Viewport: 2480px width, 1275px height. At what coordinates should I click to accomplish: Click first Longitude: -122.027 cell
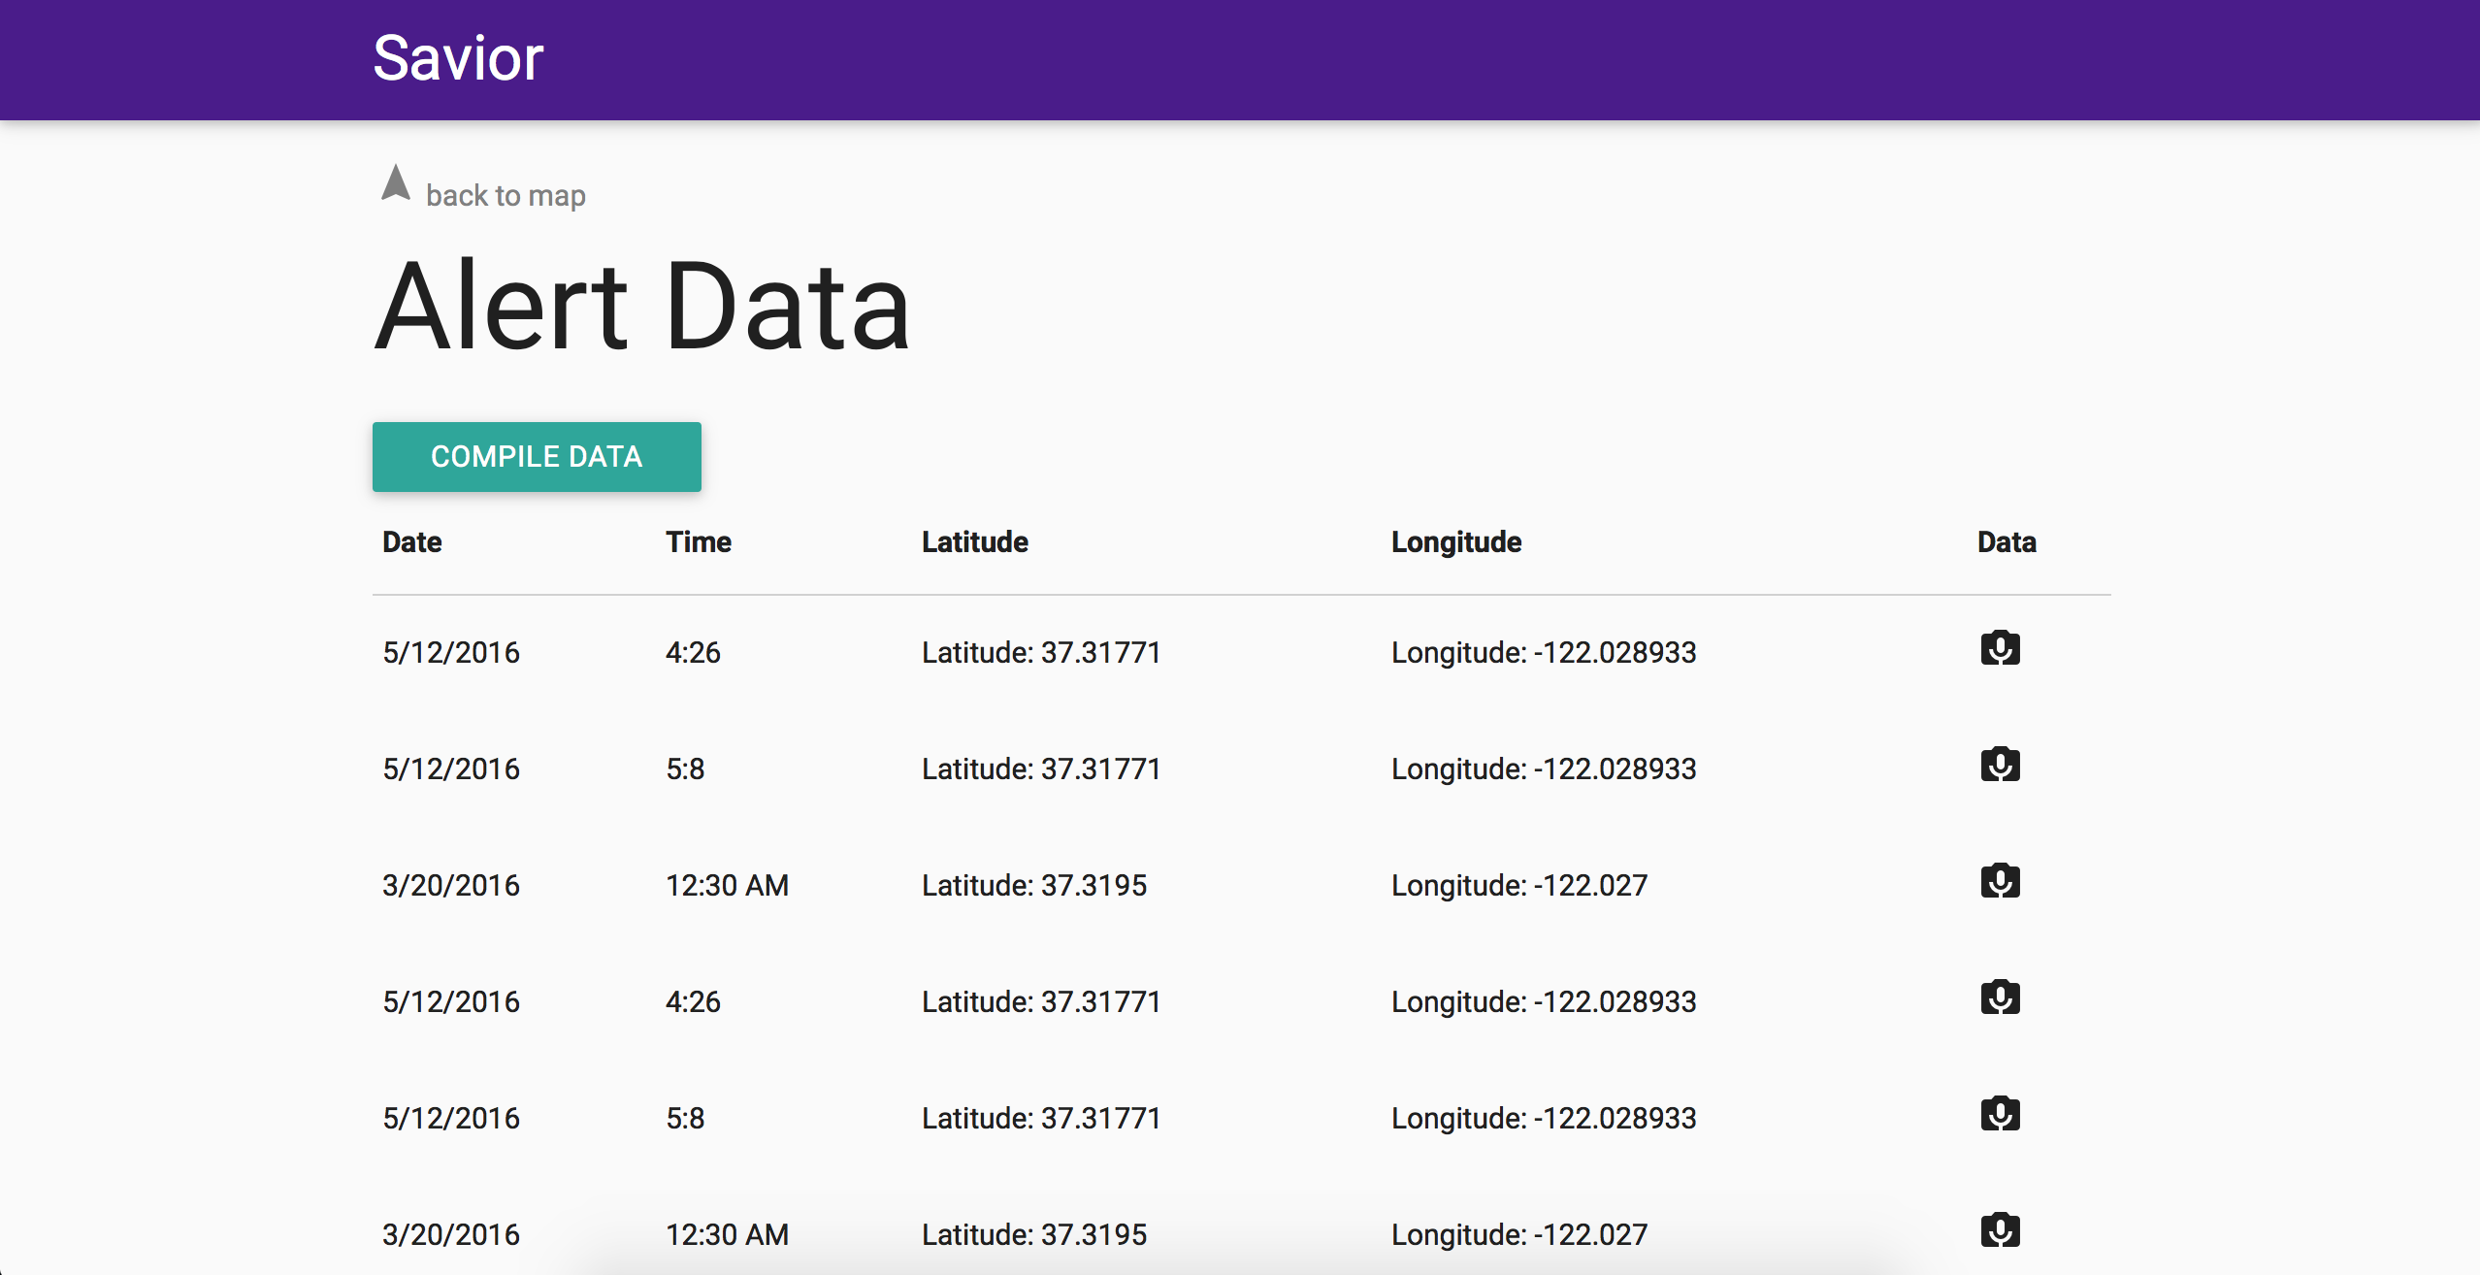1519,885
